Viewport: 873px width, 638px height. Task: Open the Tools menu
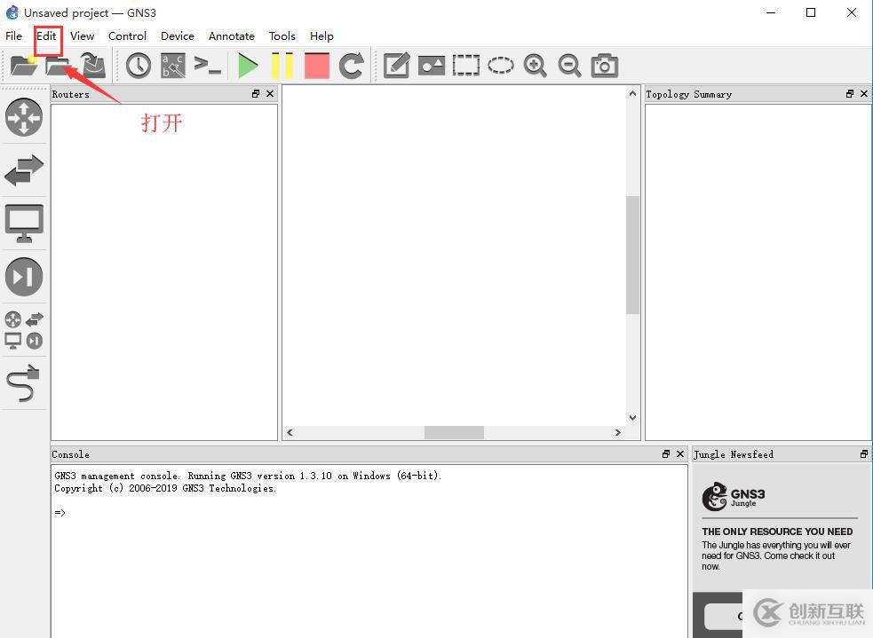pyautogui.click(x=282, y=36)
